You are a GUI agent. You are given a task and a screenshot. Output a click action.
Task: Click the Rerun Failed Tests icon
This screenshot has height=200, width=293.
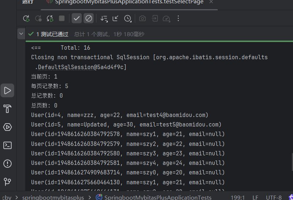(x=38, y=19)
